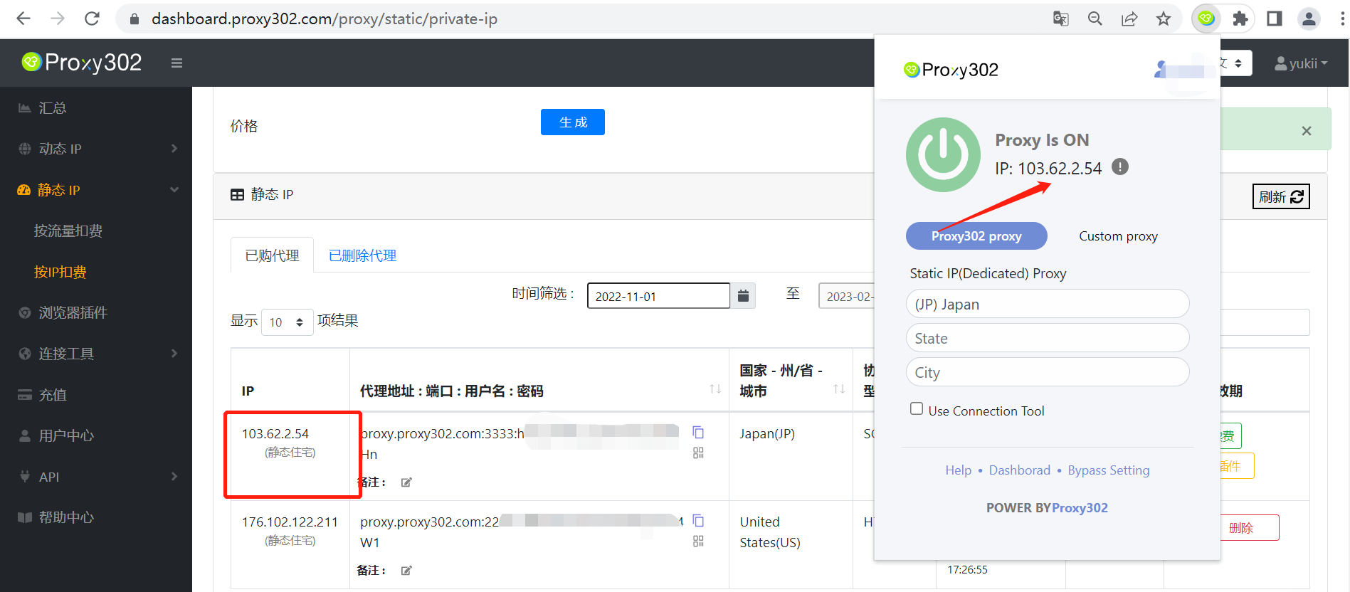Open (JP) Japan country dropdown
The width and height of the screenshot is (1350, 592).
coord(1047,304)
